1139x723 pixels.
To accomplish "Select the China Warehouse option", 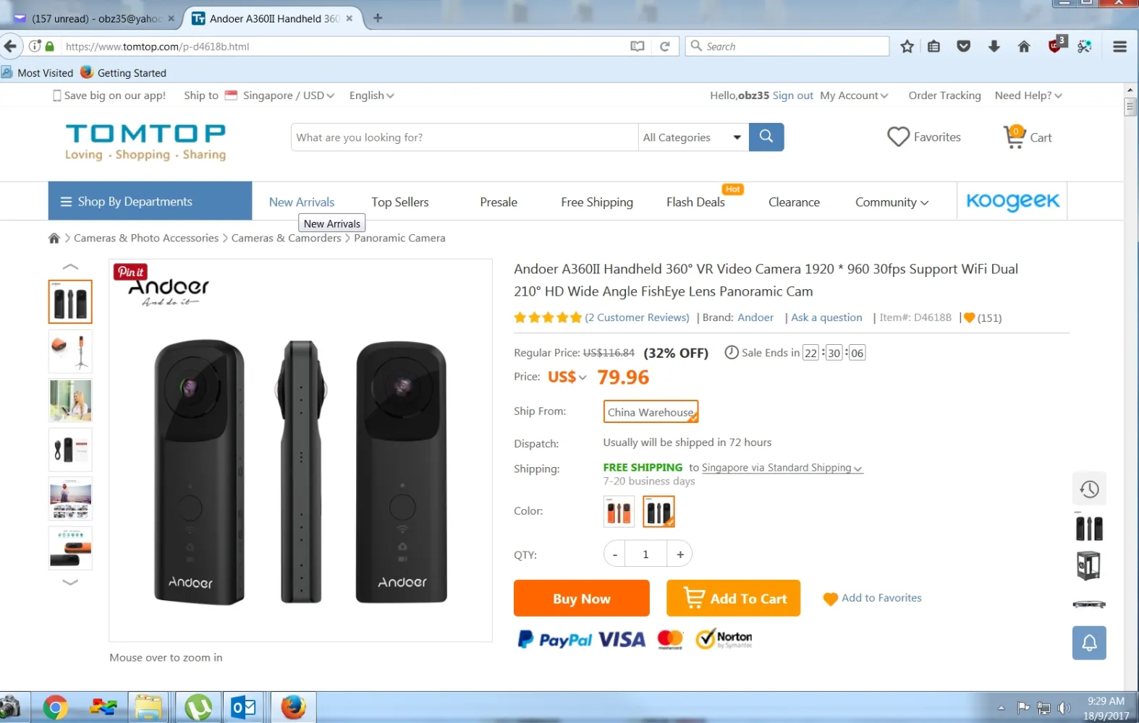I will point(651,412).
